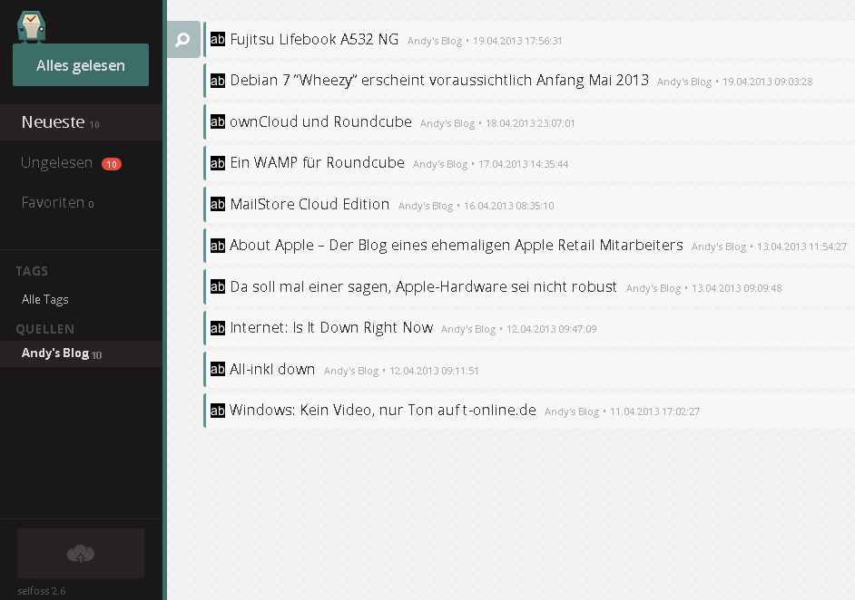Collapse the TAGS section header
This screenshot has height=600, width=855.
(x=32, y=271)
